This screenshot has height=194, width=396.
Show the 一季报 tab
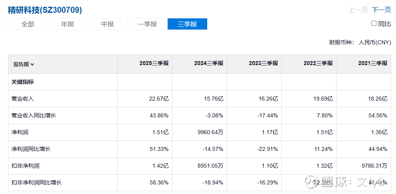coord(147,24)
